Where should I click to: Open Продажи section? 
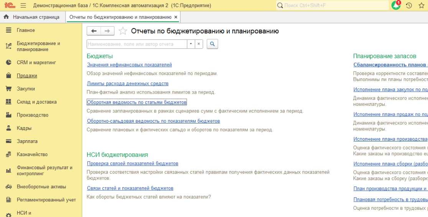27,76
